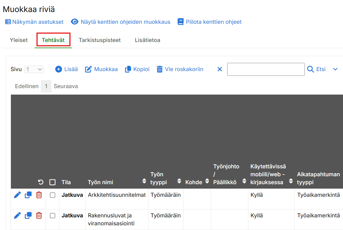Open Näkymän asetukset view settings link
Image resolution: width=343 pixels, height=230 pixels.
click(x=34, y=22)
